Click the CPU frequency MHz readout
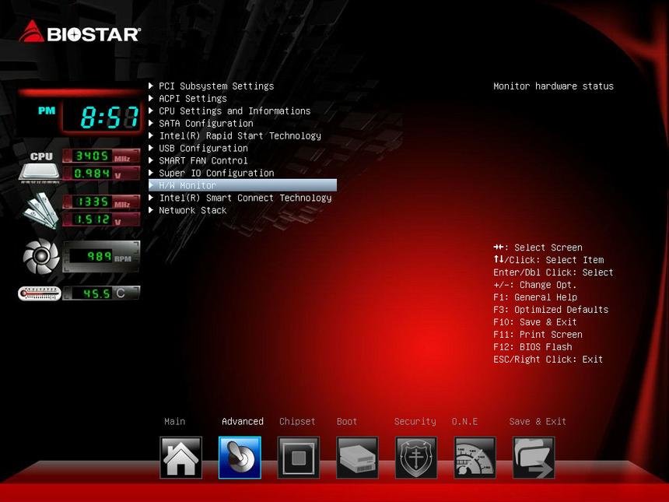This screenshot has height=502, width=669. [x=101, y=156]
